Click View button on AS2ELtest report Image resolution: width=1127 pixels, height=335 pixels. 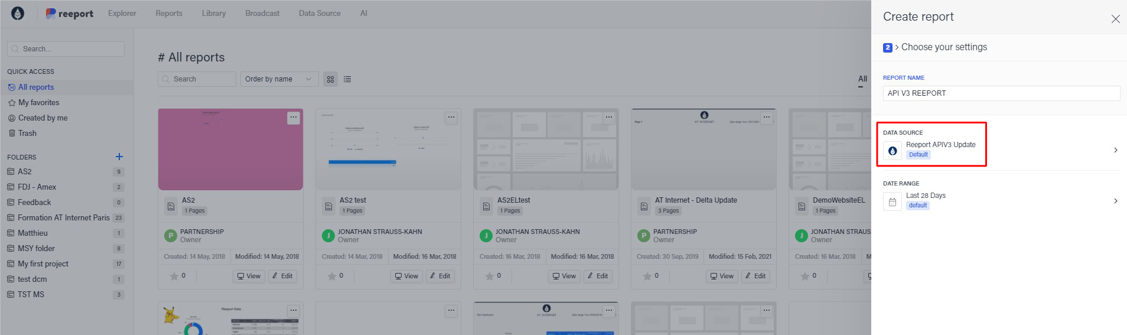tap(563, 276)
